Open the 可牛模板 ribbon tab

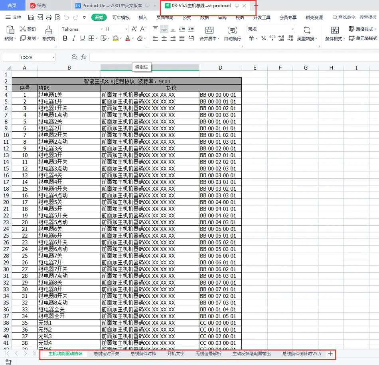click(121, 18)
